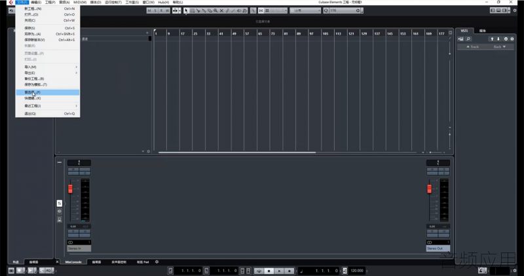This screenshot has width=524, height=276.
Task: Open Preferences from File menu
Action: click(x=47, y=92)
